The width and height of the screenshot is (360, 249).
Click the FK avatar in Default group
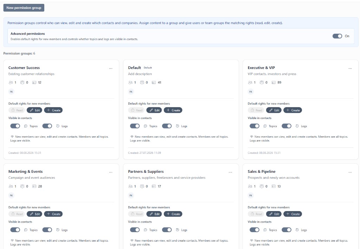[x=131, y=91]
